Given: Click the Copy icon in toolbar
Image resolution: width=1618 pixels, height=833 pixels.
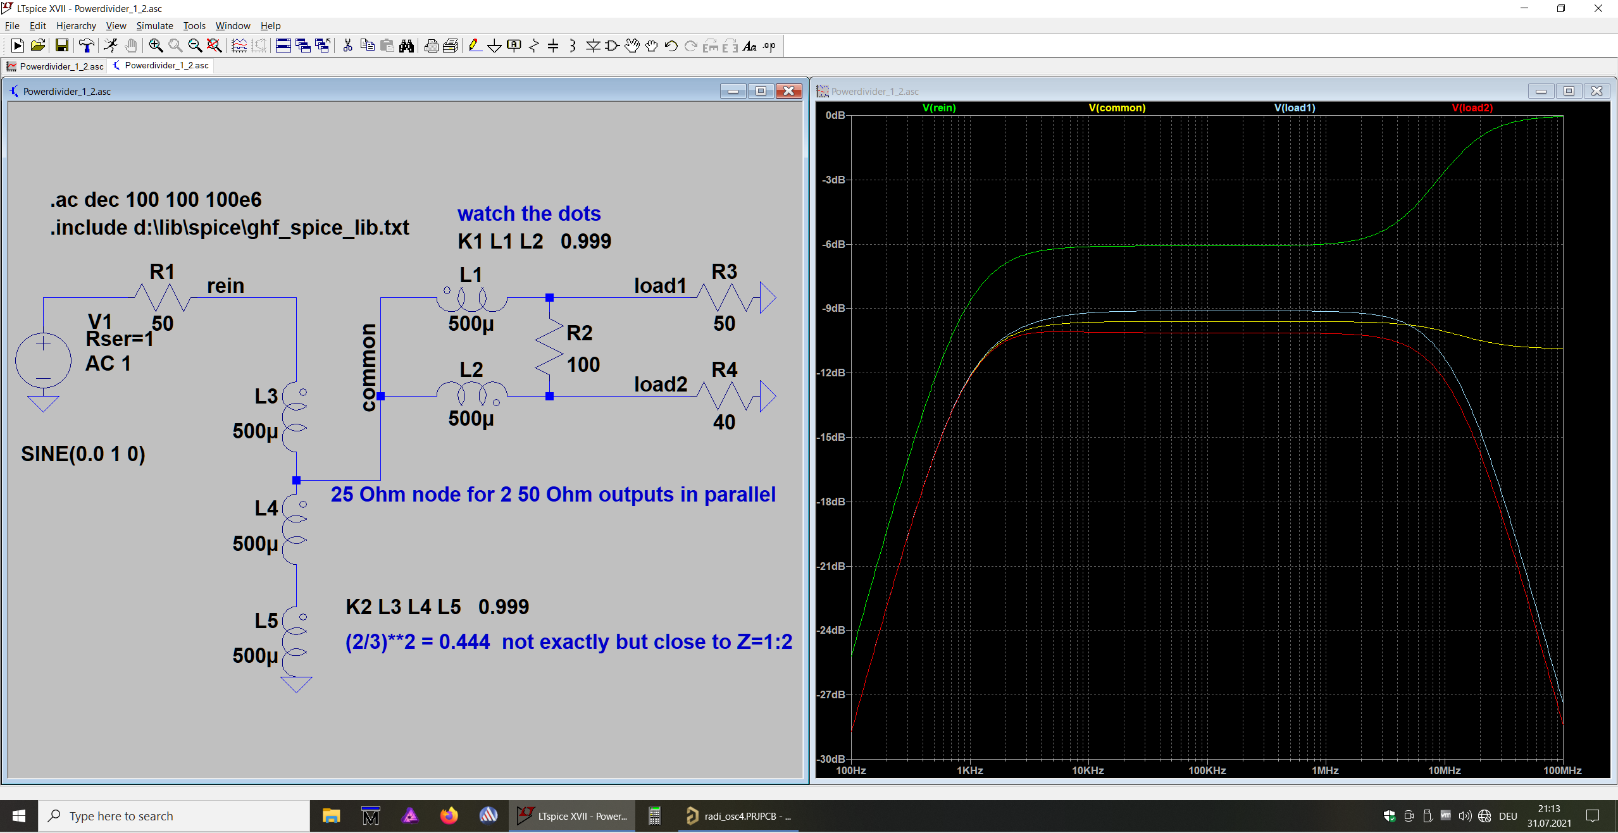Looking at the screenshot, I should pos(367,46).
